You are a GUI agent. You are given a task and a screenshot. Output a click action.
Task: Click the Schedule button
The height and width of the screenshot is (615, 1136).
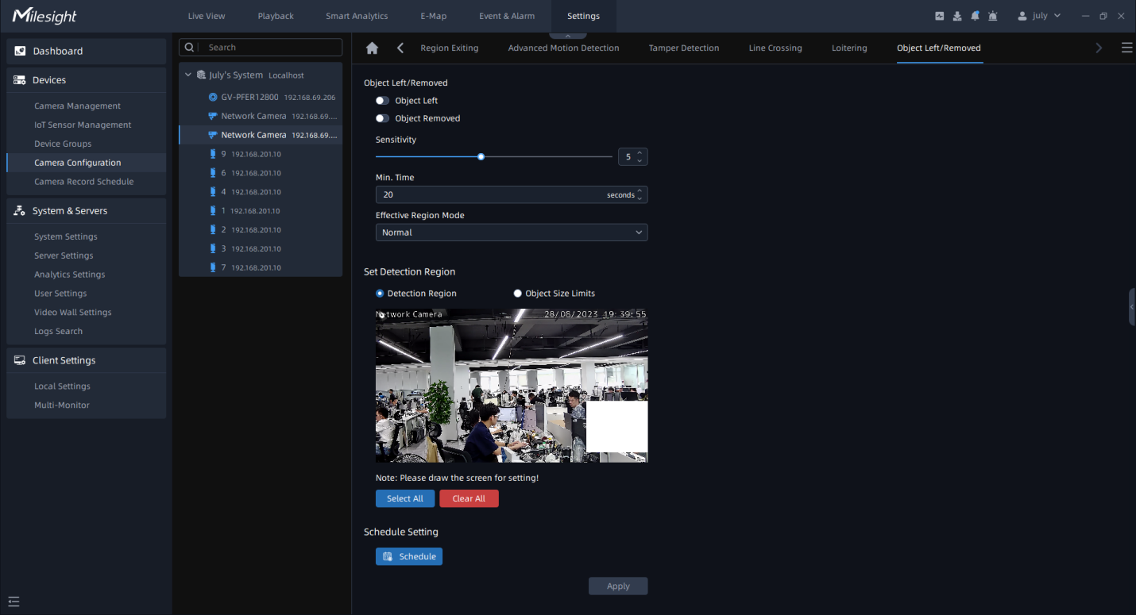(x=409, y=556)
